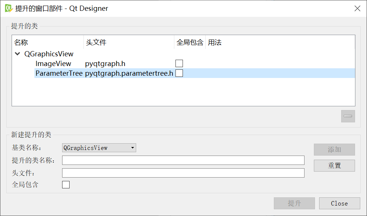Close the promoted widgets dialog with X

pos(357,9)
